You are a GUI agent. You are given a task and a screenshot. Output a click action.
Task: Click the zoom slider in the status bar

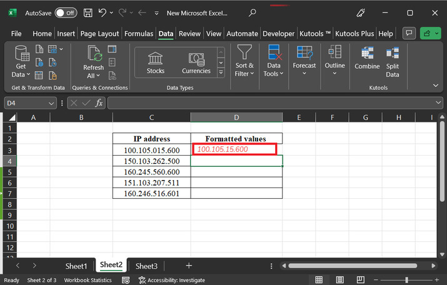click(x=406, y=280)
